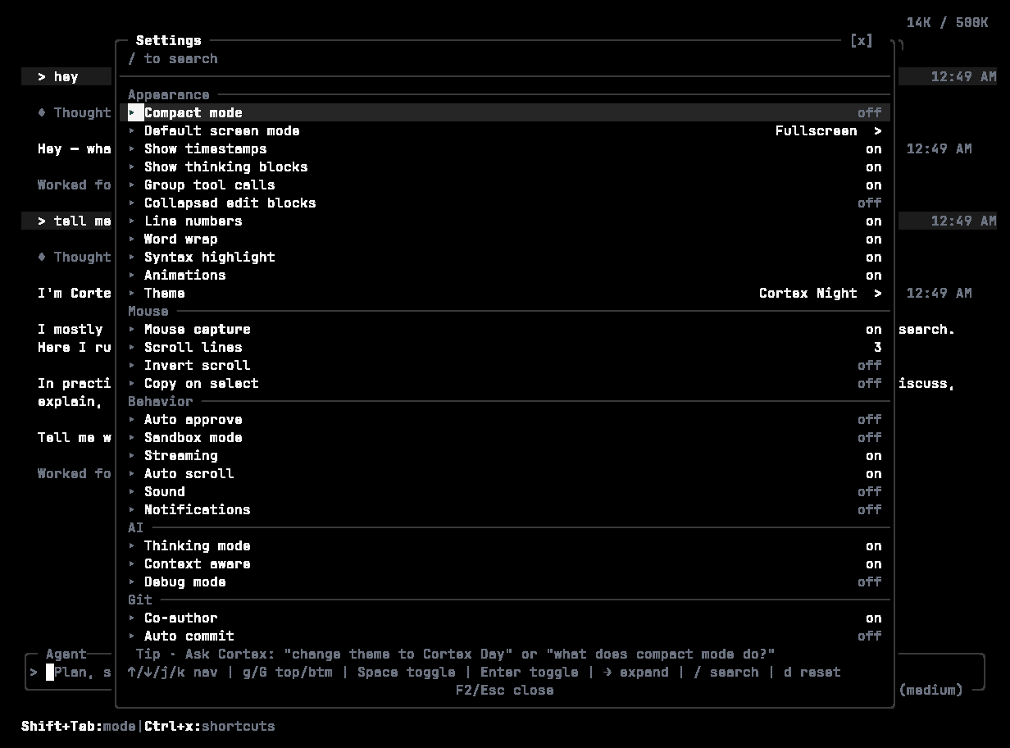
Task: Expand arrow before Invert scroll row
Action: point(132,365)
